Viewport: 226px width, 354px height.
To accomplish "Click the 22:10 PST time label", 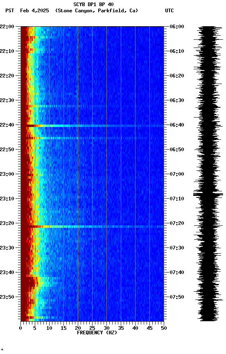I will tap(7, 51).
